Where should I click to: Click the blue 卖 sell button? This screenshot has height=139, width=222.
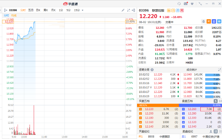coord(214,21)
